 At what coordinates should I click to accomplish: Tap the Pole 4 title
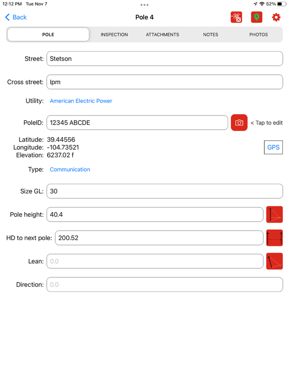click(144, 17)
